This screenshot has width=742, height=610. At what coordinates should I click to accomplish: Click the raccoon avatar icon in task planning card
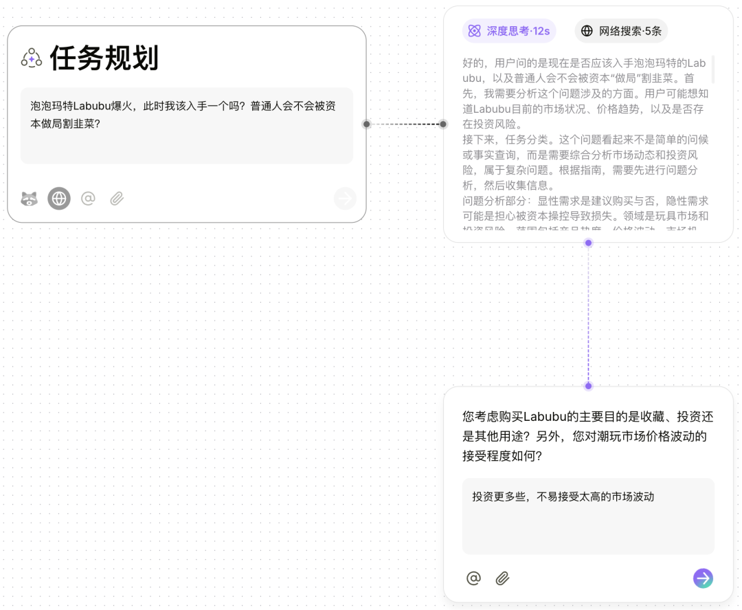click(x=30, y=199)
